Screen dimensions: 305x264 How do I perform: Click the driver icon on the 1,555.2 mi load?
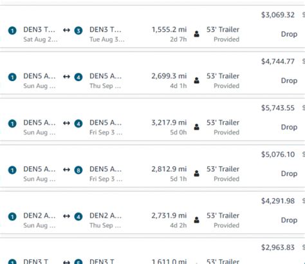pos(197,34)
